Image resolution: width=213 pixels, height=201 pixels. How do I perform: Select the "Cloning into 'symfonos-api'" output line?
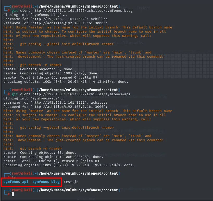point(34,98)
